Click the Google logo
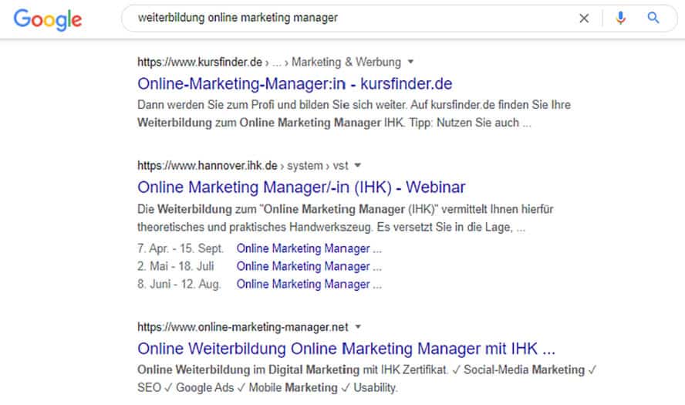 48,19
